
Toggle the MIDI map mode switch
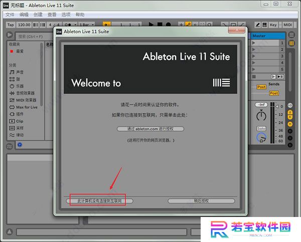tap(287, 24)
